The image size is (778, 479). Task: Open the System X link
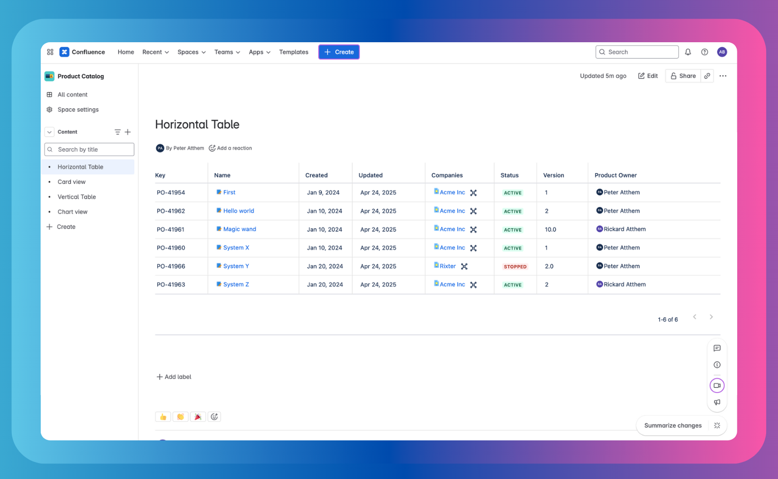pos(236,248)
